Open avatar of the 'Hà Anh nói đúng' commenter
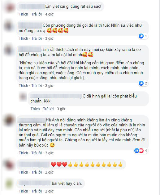The width and height of the screenshot is (160, 195). pyautogui.click(x=9, y=121)
